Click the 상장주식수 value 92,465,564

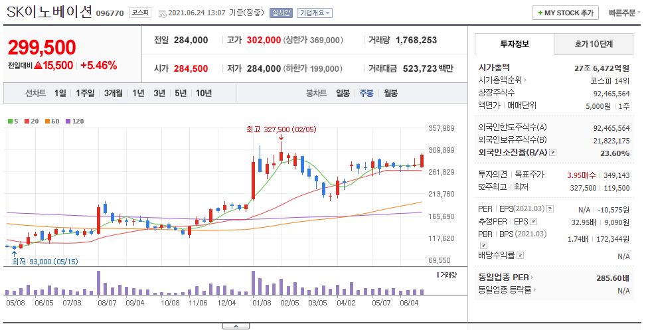pyautogui.click(x=611, y=94)
